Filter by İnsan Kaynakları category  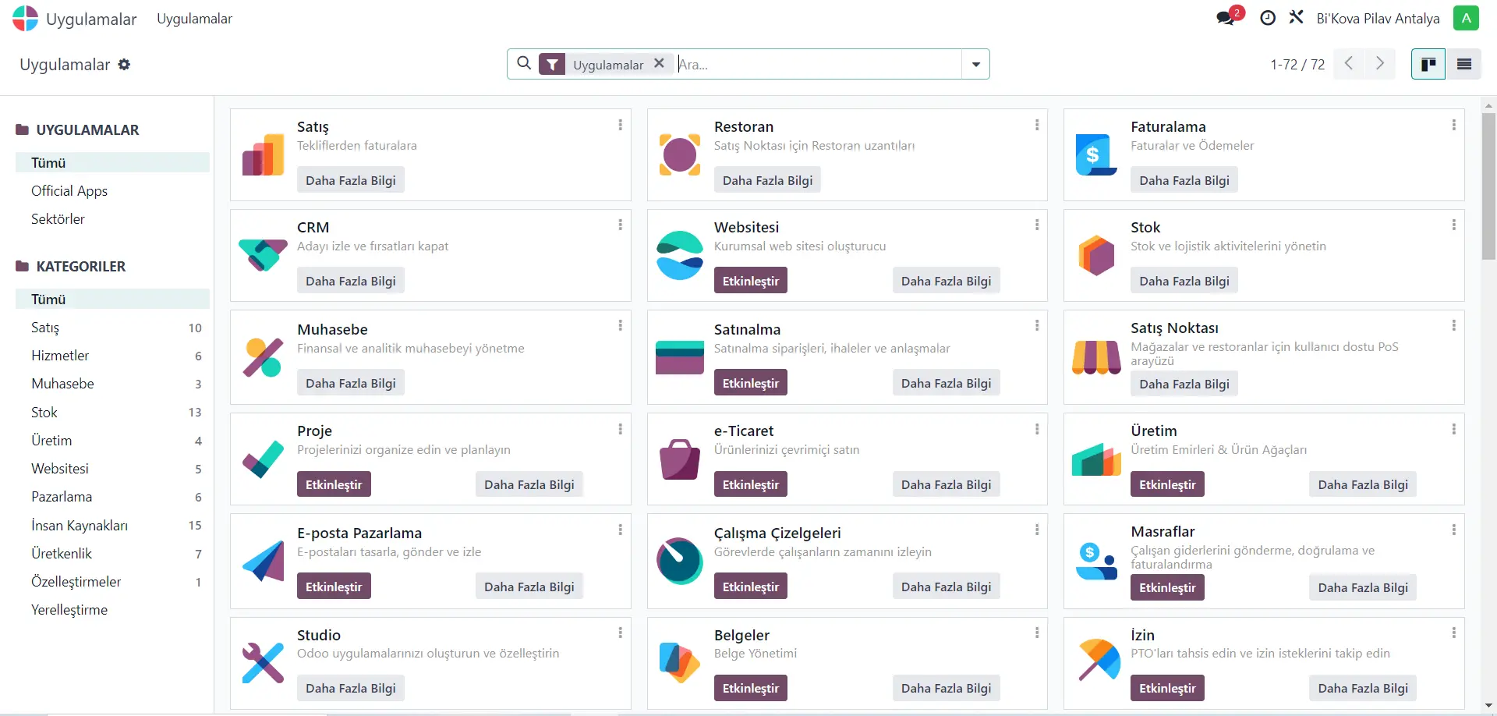tap(80, 526)
